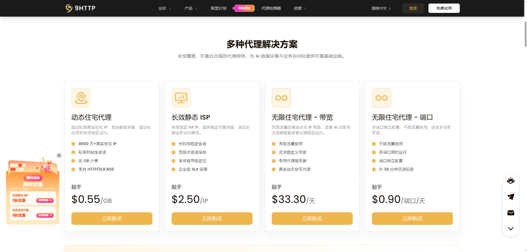The height and width of the screenshot is (252, 527).
Task: Click the location pin icon for 动态住宅代理
Action: [x=81, y=98]
